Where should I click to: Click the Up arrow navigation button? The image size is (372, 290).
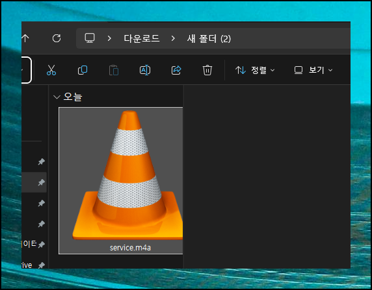pos(25,38)
